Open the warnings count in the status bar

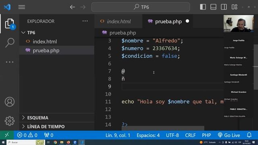click(x=33, y=135)
